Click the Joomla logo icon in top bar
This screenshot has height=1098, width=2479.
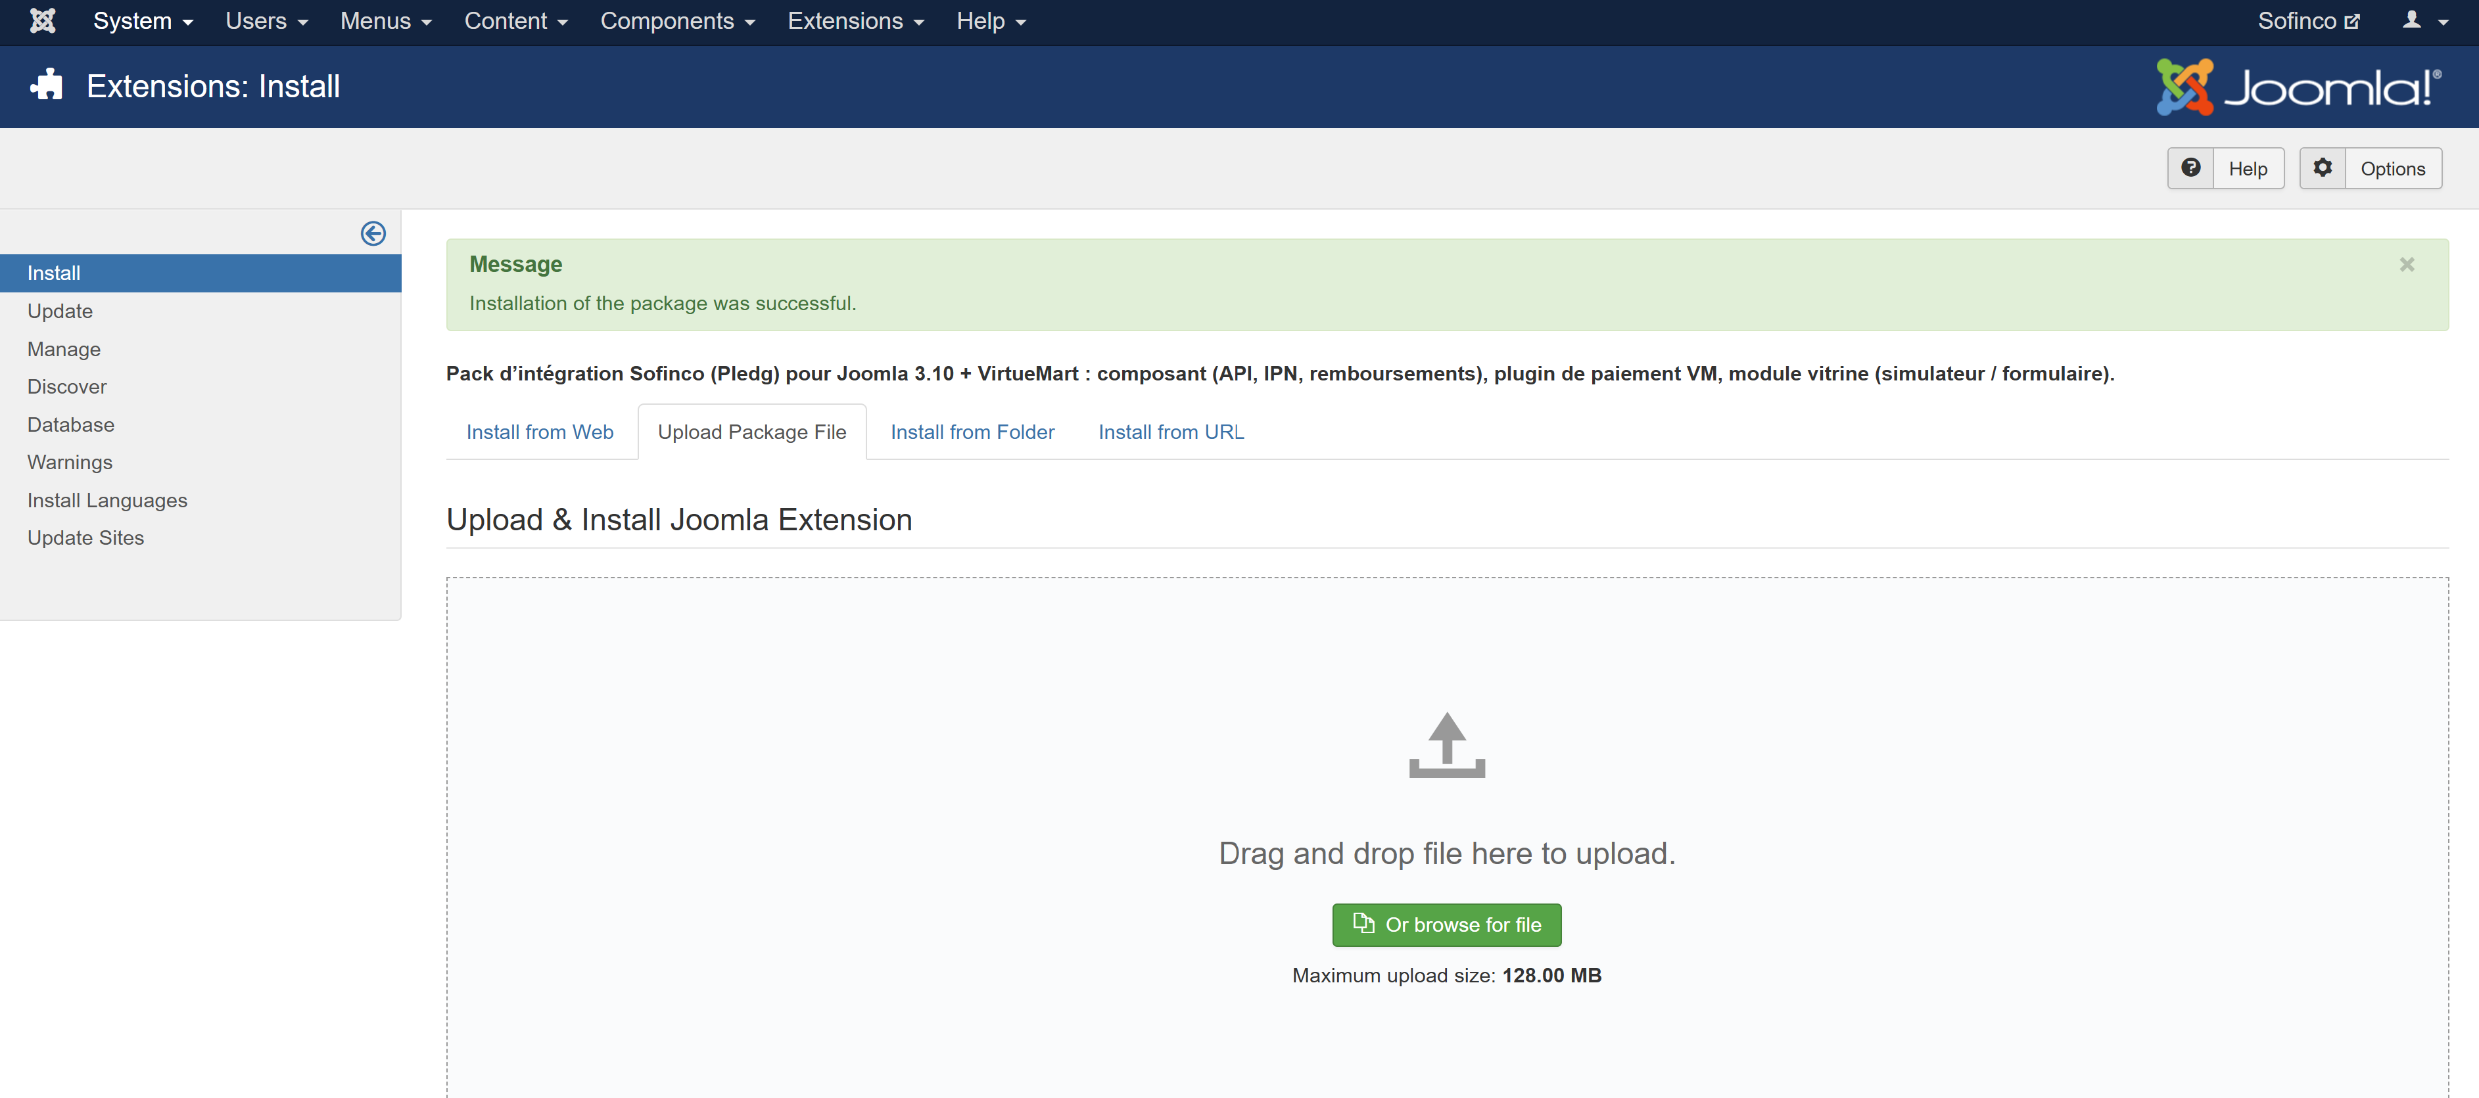[x=42, y=21]
